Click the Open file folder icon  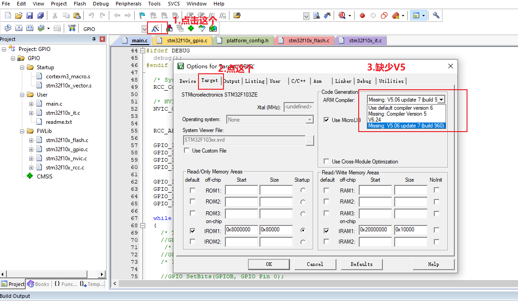(x=19, y=15)
